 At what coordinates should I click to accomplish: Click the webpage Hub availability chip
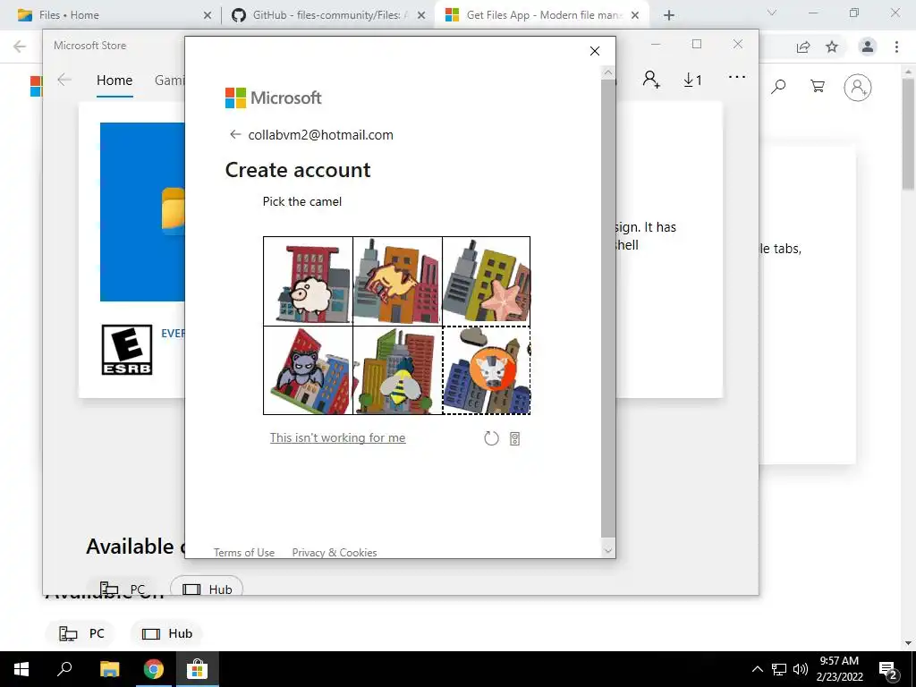pyautogui.click(x=166, y=633)
